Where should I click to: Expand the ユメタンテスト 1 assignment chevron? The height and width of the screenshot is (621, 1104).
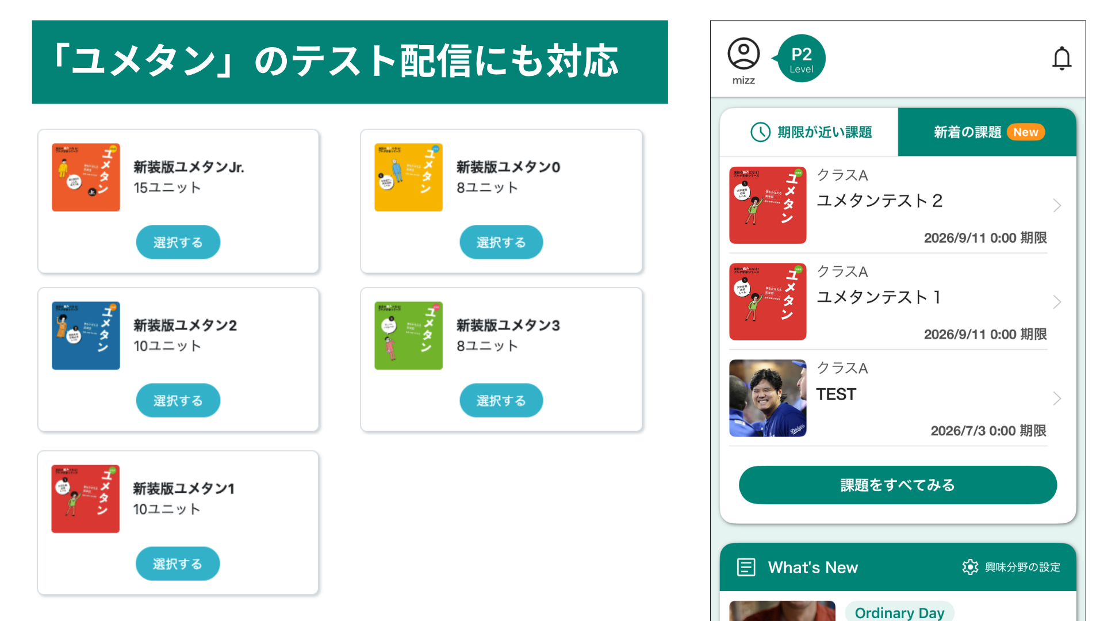tap(1057, 302)
